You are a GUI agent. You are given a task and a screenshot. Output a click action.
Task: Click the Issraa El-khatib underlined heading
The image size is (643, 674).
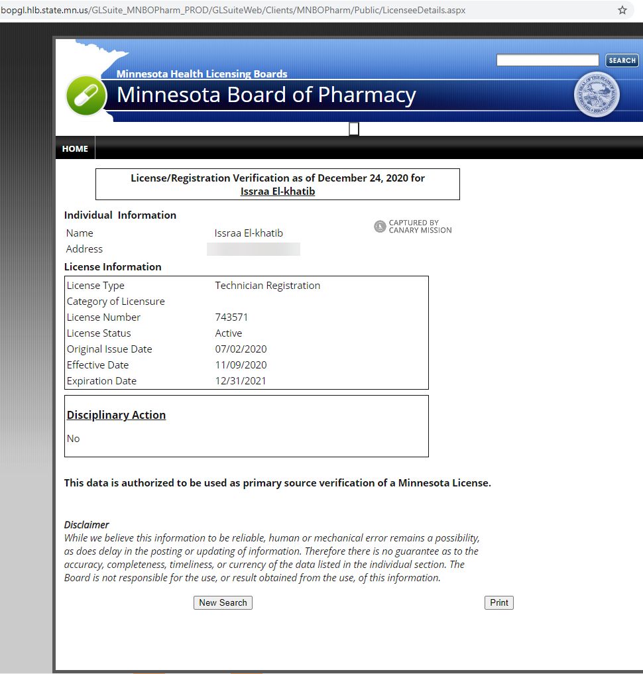[278, 192]
